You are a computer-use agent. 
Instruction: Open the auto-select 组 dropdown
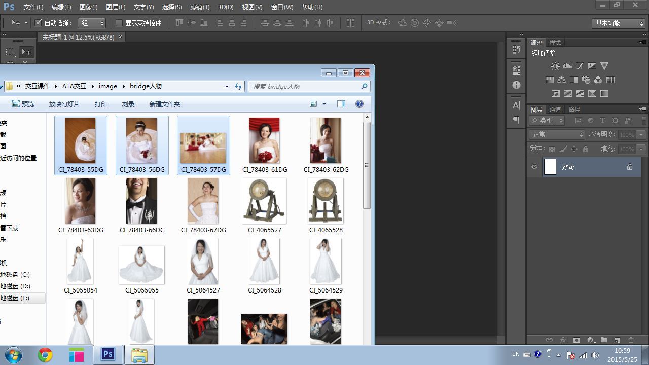click(92, 23)
